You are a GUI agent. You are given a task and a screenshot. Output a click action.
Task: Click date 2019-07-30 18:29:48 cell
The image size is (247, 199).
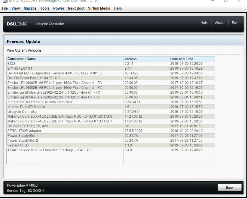click(x=192, y=145)
